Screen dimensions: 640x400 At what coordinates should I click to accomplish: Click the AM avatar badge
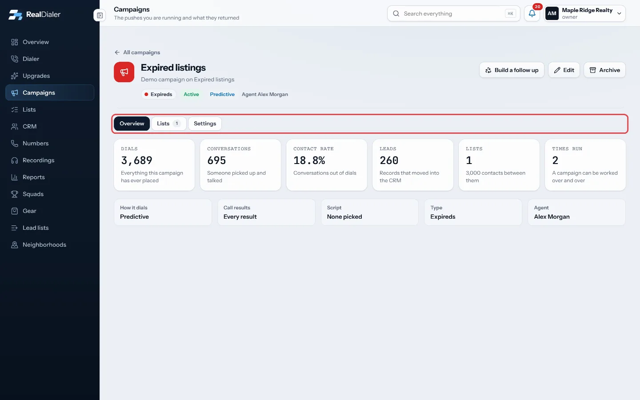point(552,13)
